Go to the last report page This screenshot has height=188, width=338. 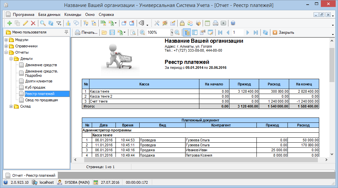255,32
